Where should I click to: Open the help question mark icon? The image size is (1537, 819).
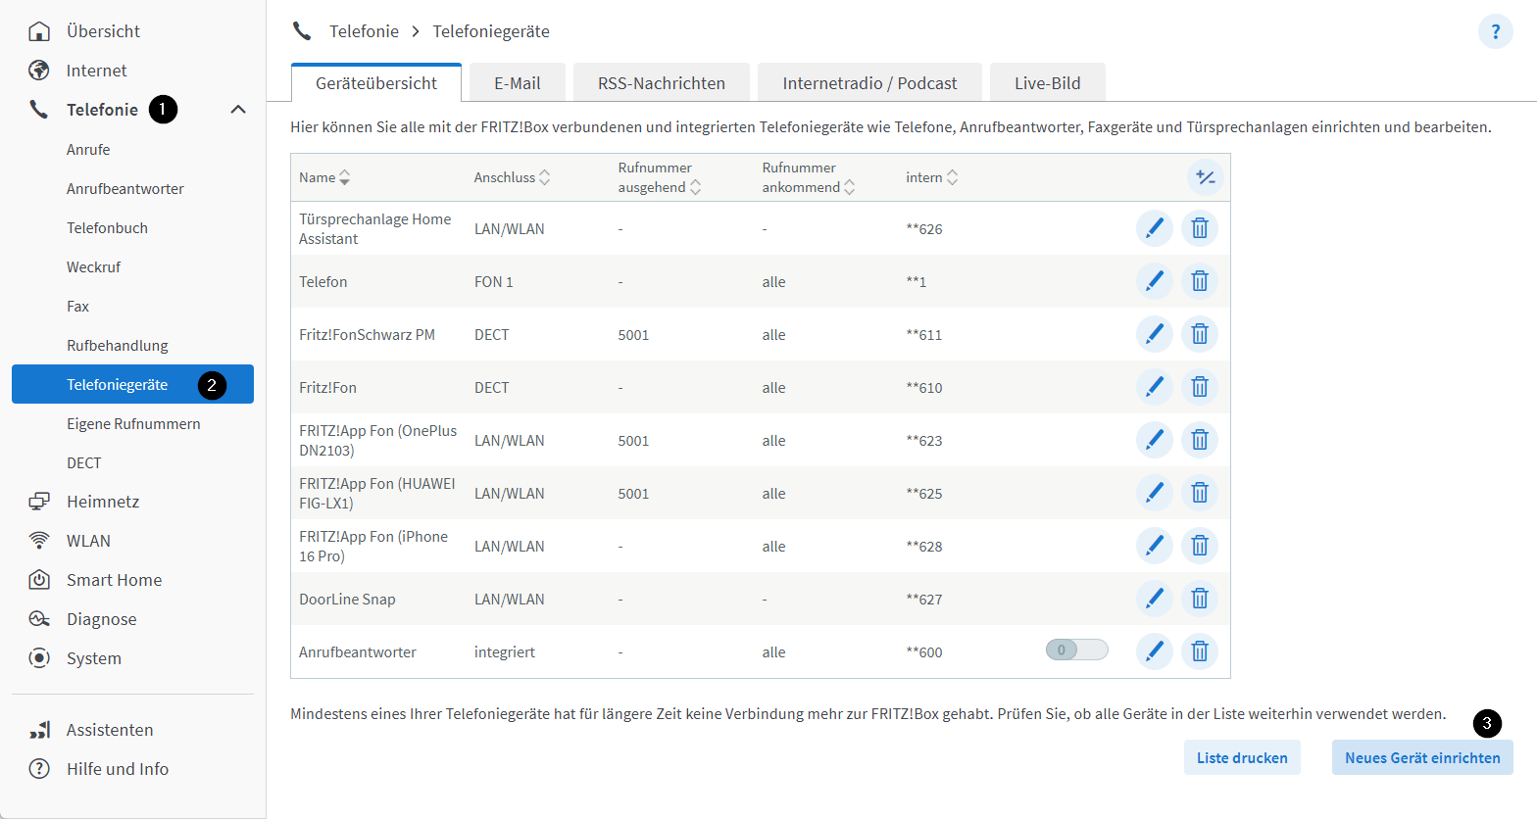click(1495, 31)
